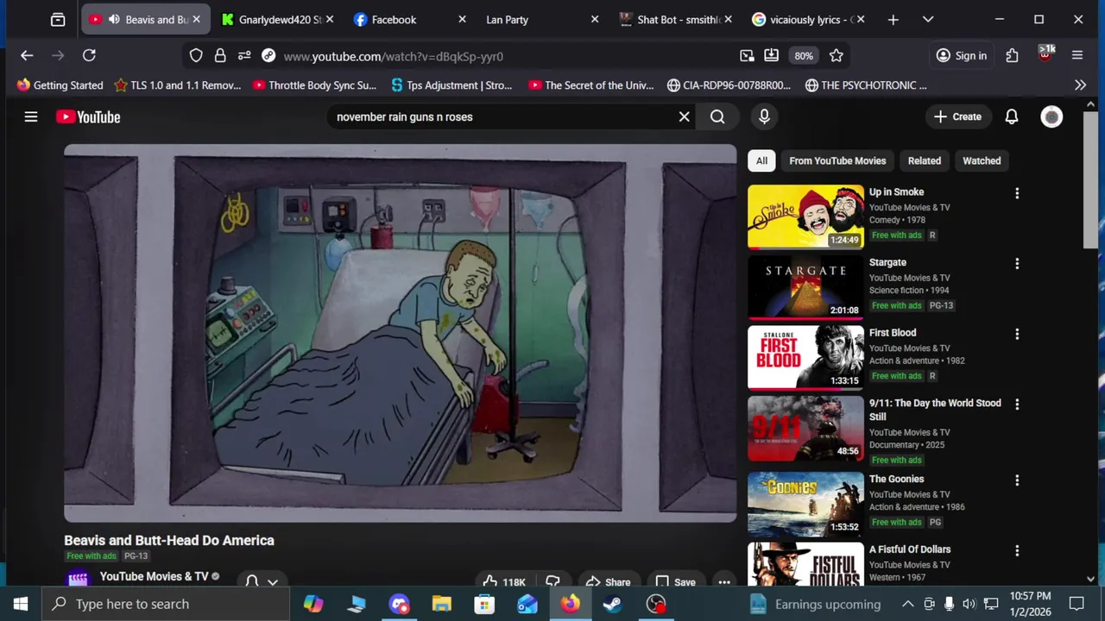Image resolution: width=1105 pixels, height=621 pixels.
Task: Dislike the video with thumbs down
Action: pyautogui.click(x=553, y=582)
